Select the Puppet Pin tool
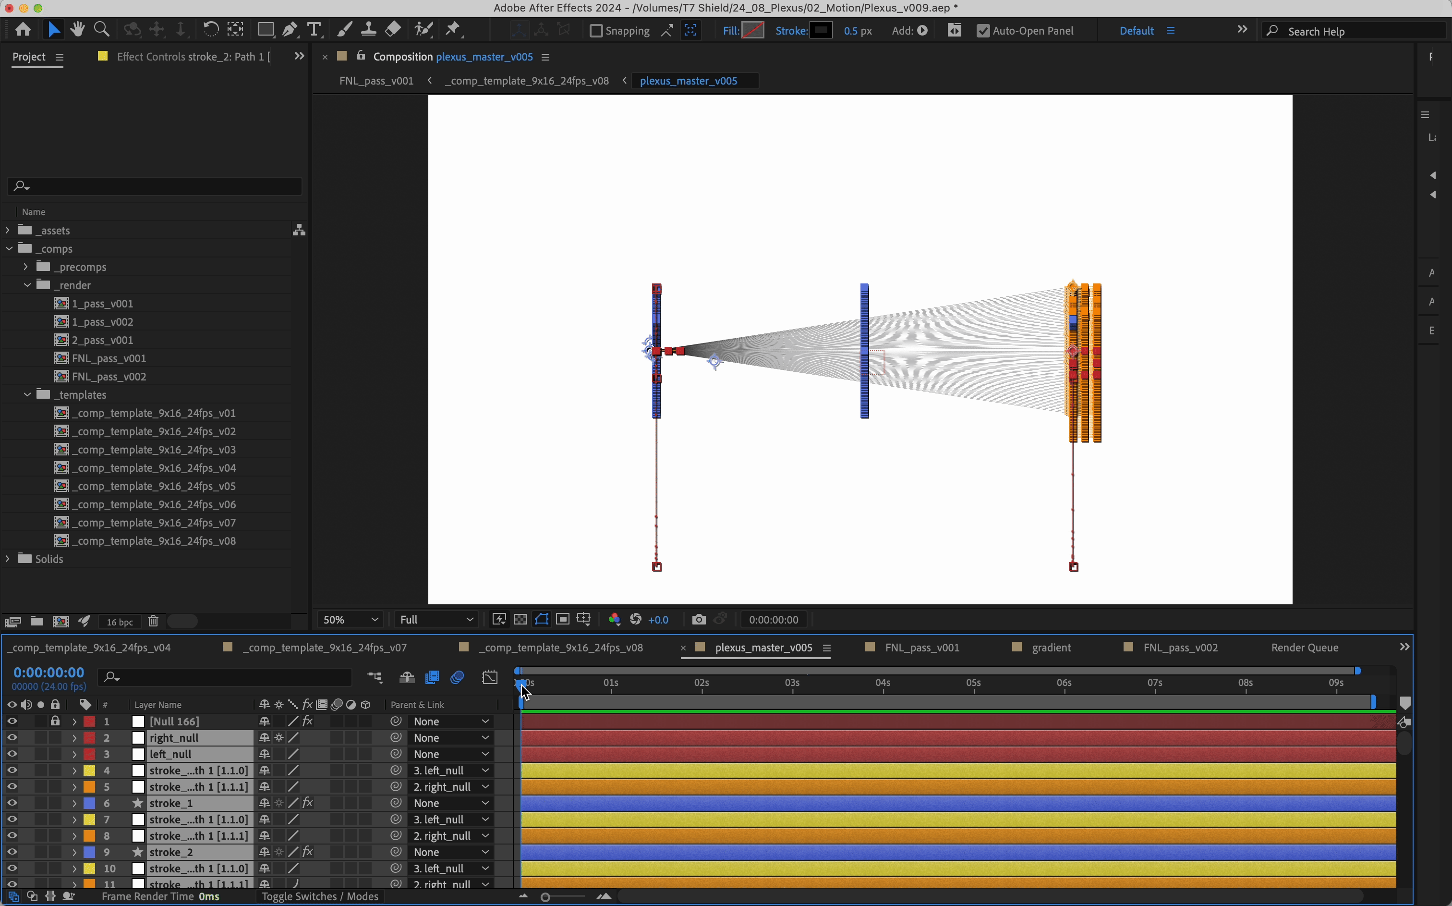This screenshot has width=1452, height=906. 454,29
